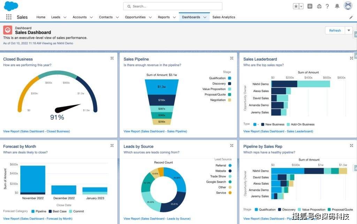
Task: Open View Report for Sales Leaderboard
Action: [278, 131]
